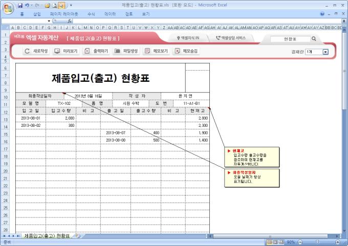Viewport: 348px width, 246px height.
Task: Open the 홈 ribbon tab
Action: (21, 14)
